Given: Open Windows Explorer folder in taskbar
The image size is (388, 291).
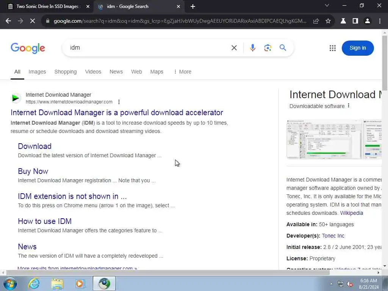Looking at the screenshot, I should tap(58, 283).
